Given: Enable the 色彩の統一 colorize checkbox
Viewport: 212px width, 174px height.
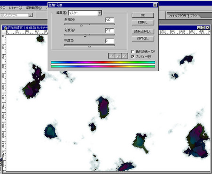Looking at the screenshot, I should [x=133, y=51].
